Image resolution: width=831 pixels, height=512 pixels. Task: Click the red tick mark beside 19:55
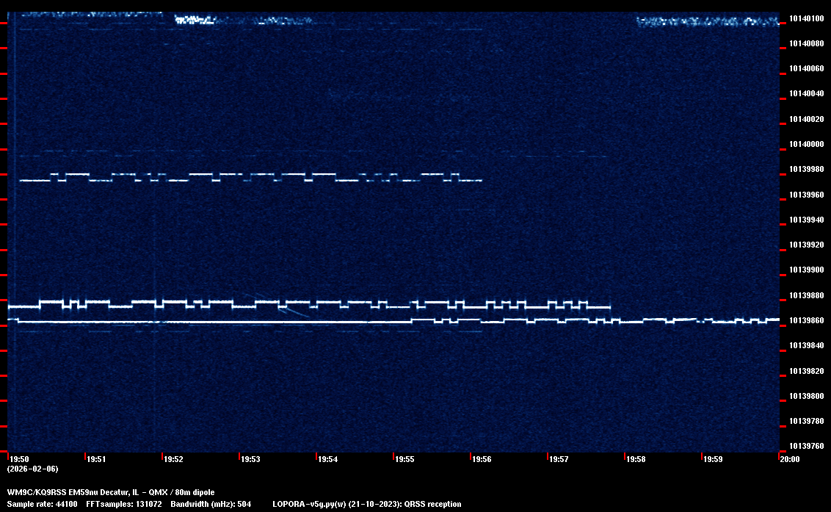(x=394, y=455)
